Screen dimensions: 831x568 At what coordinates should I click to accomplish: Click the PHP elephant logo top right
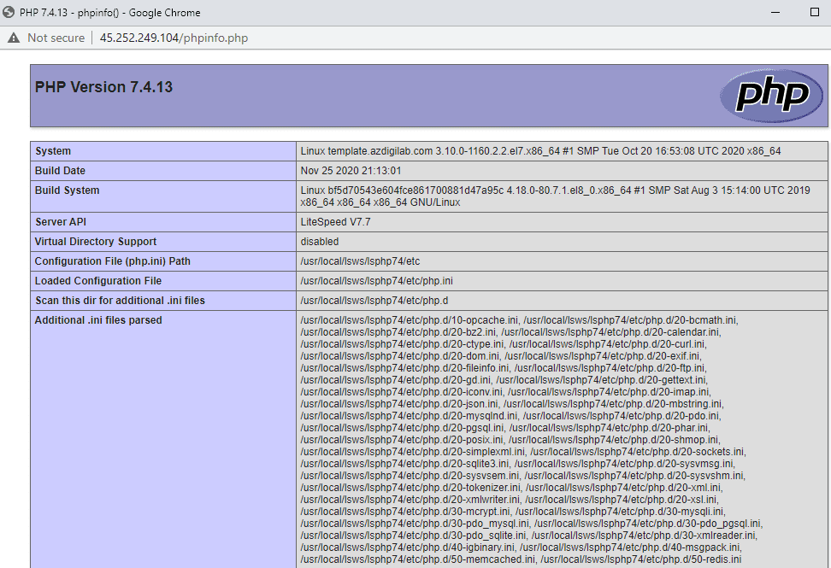click(770, 96)
